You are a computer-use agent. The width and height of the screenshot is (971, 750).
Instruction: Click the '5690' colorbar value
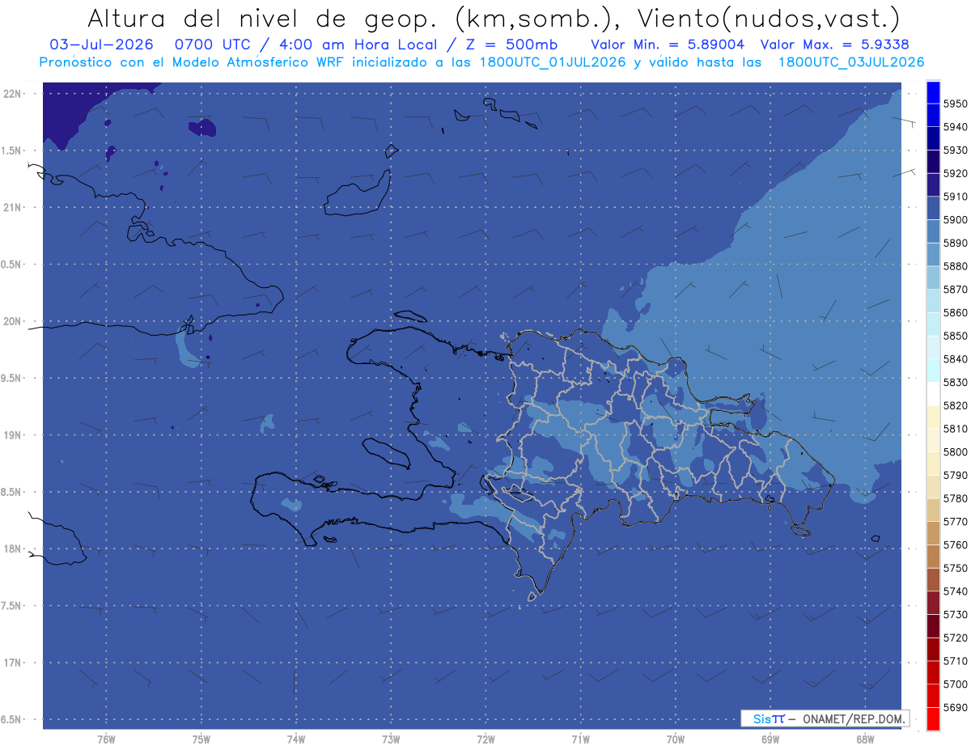pos(955,707)
